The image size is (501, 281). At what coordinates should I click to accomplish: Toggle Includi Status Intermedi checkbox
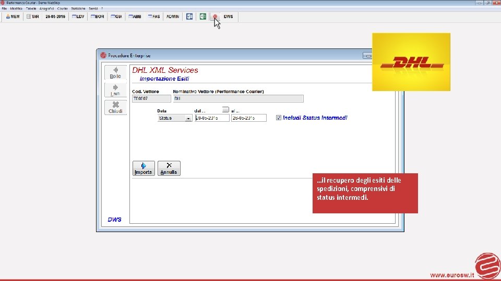pos(279,118)
